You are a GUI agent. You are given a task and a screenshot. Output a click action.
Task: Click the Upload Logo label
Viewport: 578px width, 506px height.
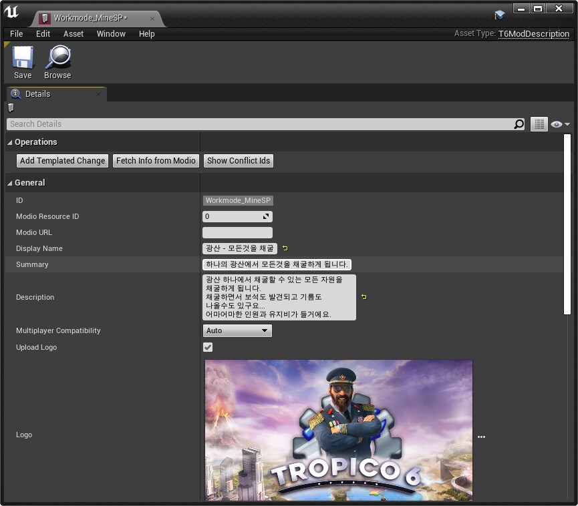point(37,347)
